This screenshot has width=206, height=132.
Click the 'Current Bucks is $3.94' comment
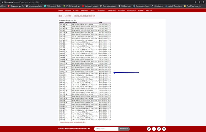(x=85, y=100)
